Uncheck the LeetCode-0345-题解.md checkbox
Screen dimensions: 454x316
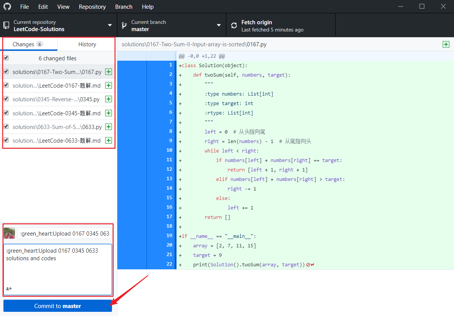(6, 113)
